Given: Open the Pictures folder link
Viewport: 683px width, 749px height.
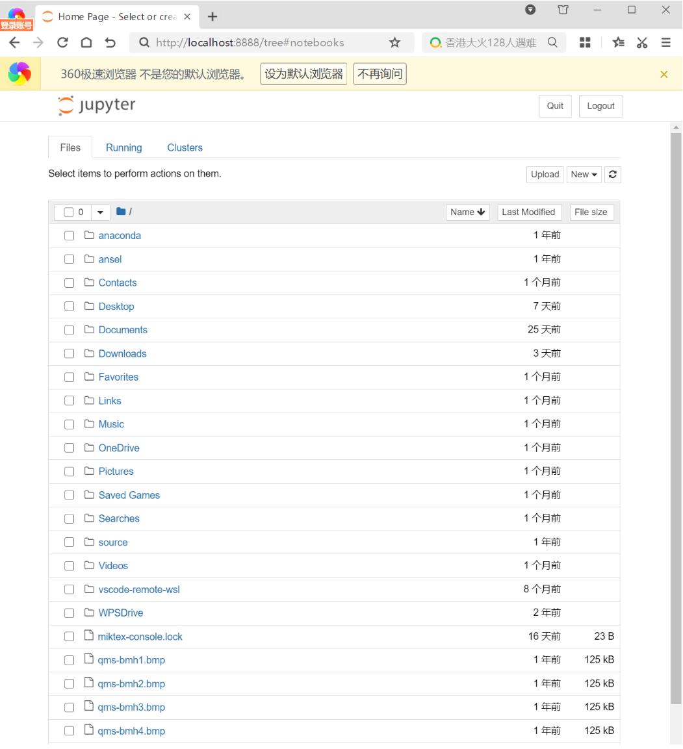Looking at the screenshot, I should coord(116,472).
